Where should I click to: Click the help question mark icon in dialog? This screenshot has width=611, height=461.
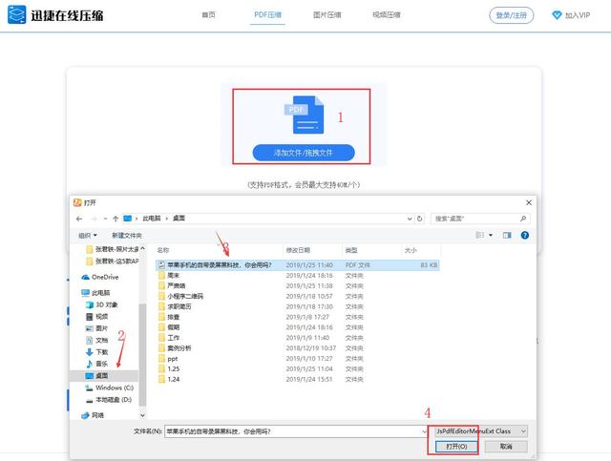pos(525,235)
